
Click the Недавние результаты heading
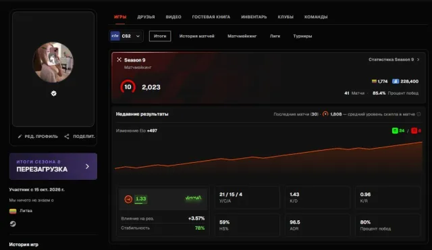click(x=142, y=114)
